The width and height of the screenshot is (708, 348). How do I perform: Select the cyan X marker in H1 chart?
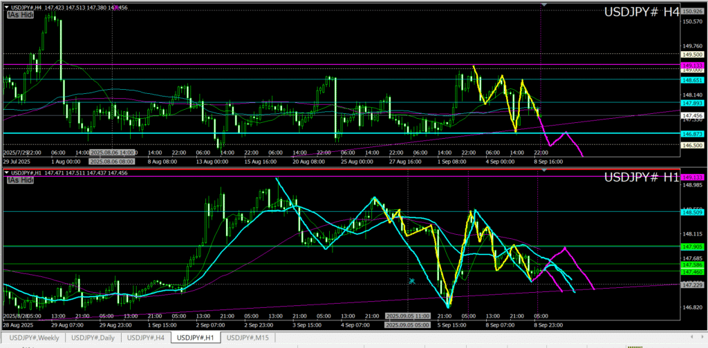coord(412,281)
